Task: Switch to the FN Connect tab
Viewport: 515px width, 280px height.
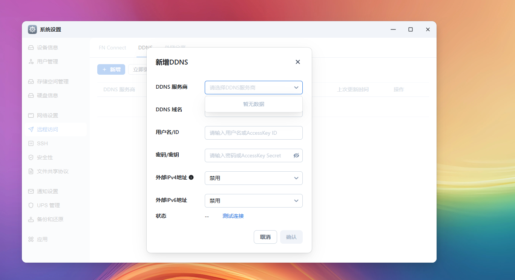Action: tap(112, 48)
